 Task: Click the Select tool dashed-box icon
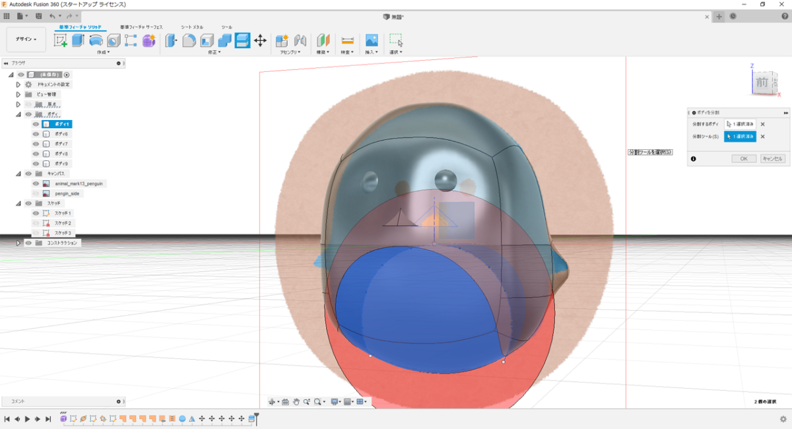396,40
